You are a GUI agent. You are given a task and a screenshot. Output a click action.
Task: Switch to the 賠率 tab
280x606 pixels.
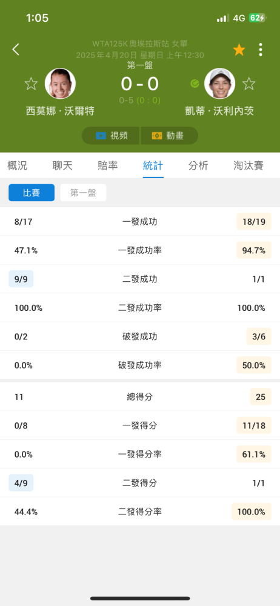point(107,166)
